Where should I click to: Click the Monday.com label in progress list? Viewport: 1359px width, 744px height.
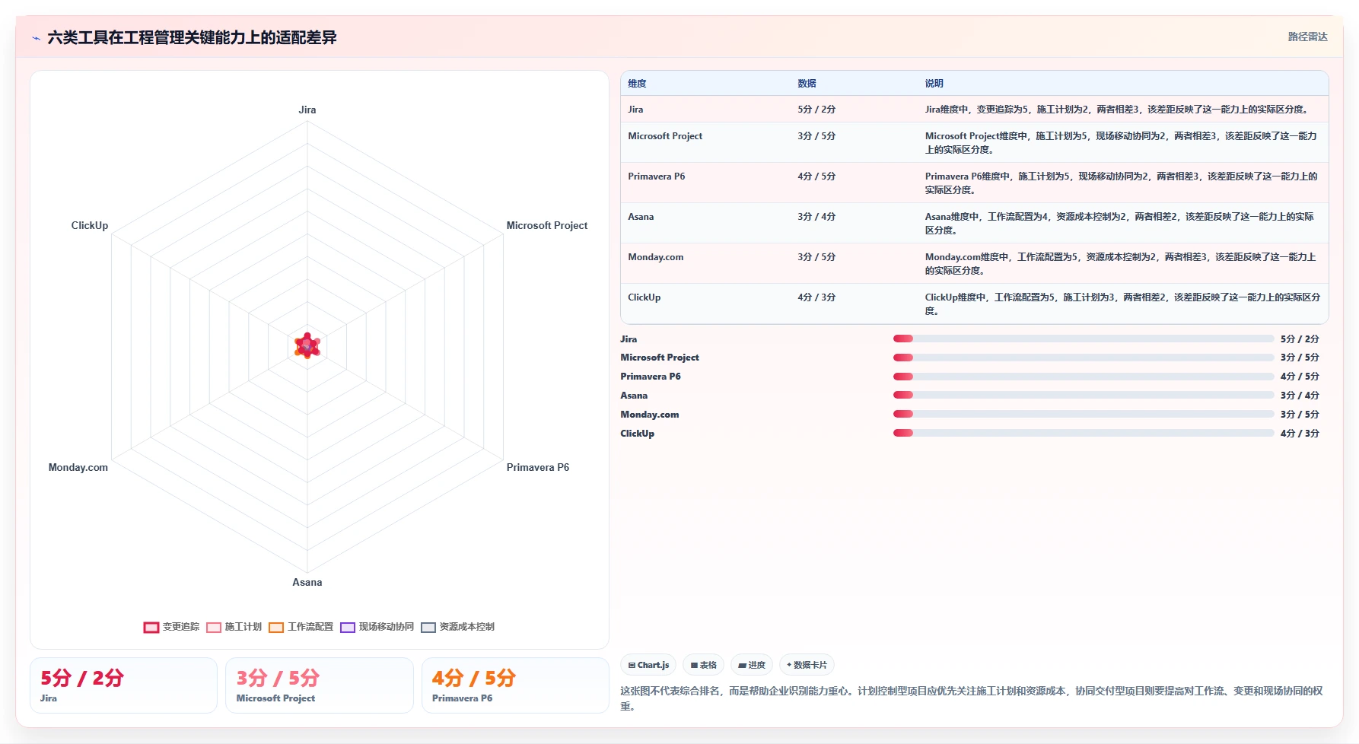[649, 415]
